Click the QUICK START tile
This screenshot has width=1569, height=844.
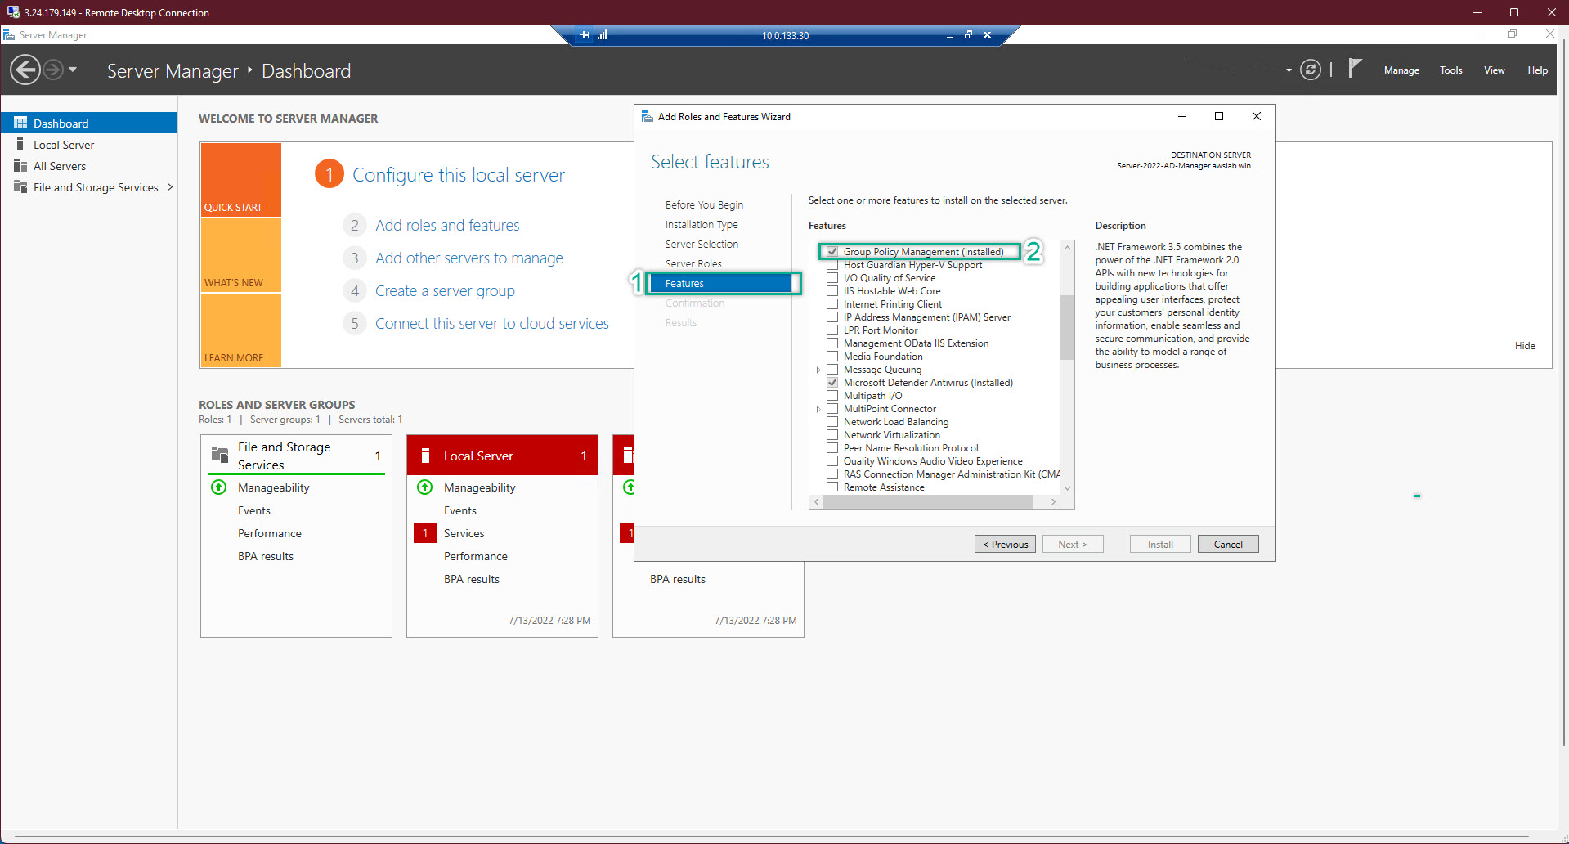[x=241, y=180]
